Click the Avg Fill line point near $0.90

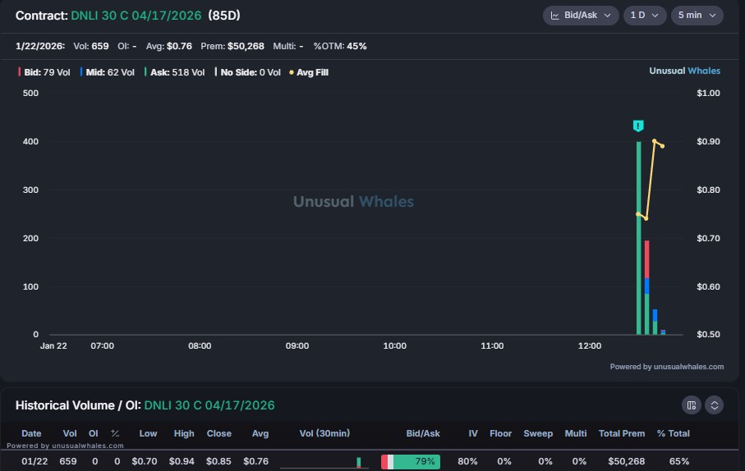655,141
